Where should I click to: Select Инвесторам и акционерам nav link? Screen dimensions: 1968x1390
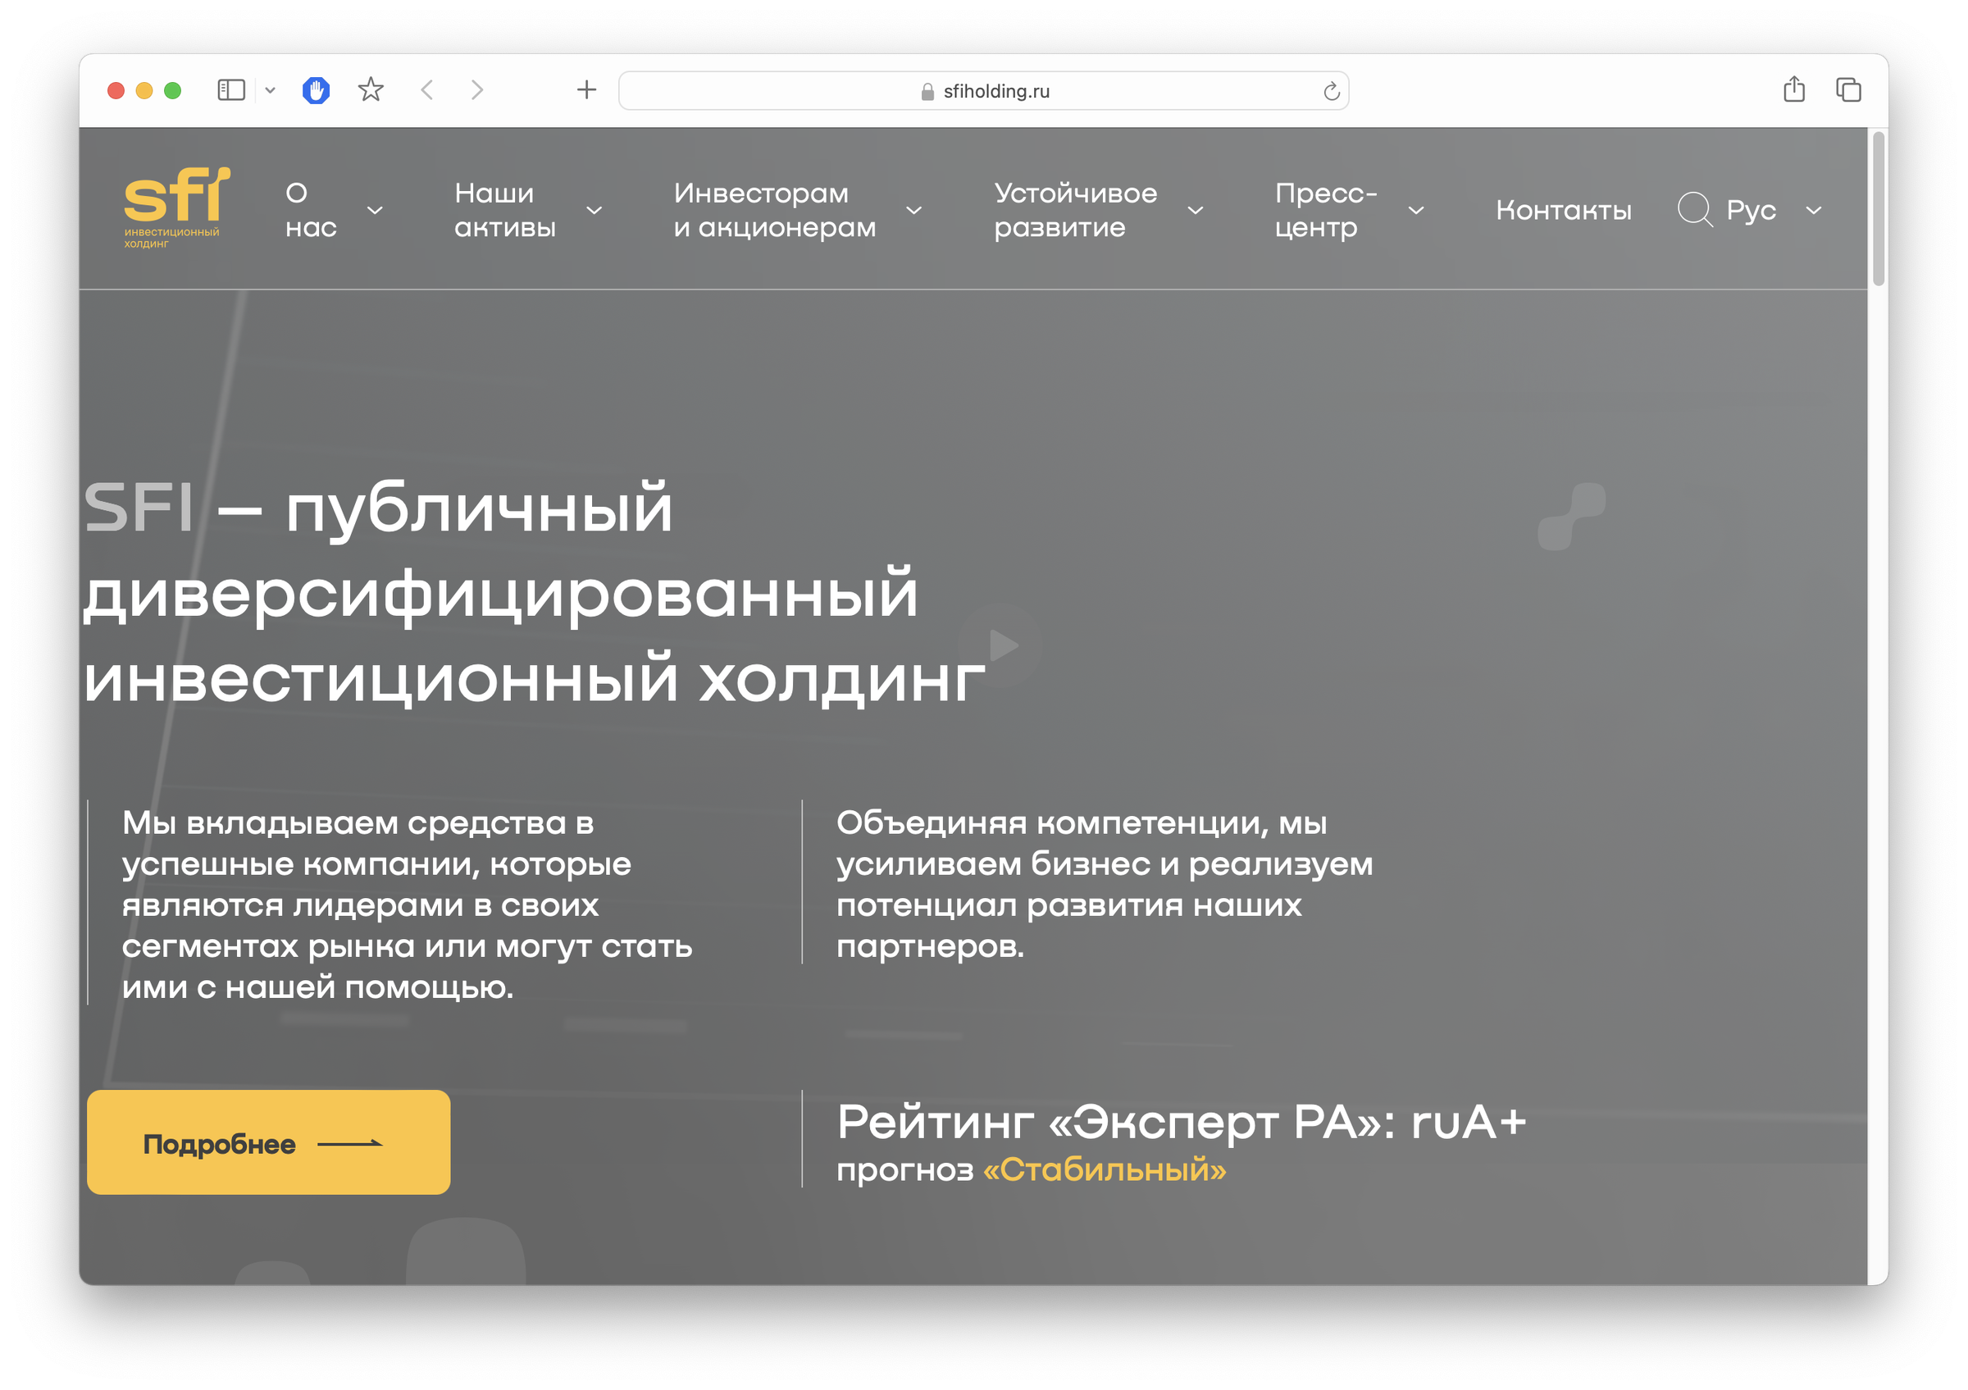click(775, 210)
